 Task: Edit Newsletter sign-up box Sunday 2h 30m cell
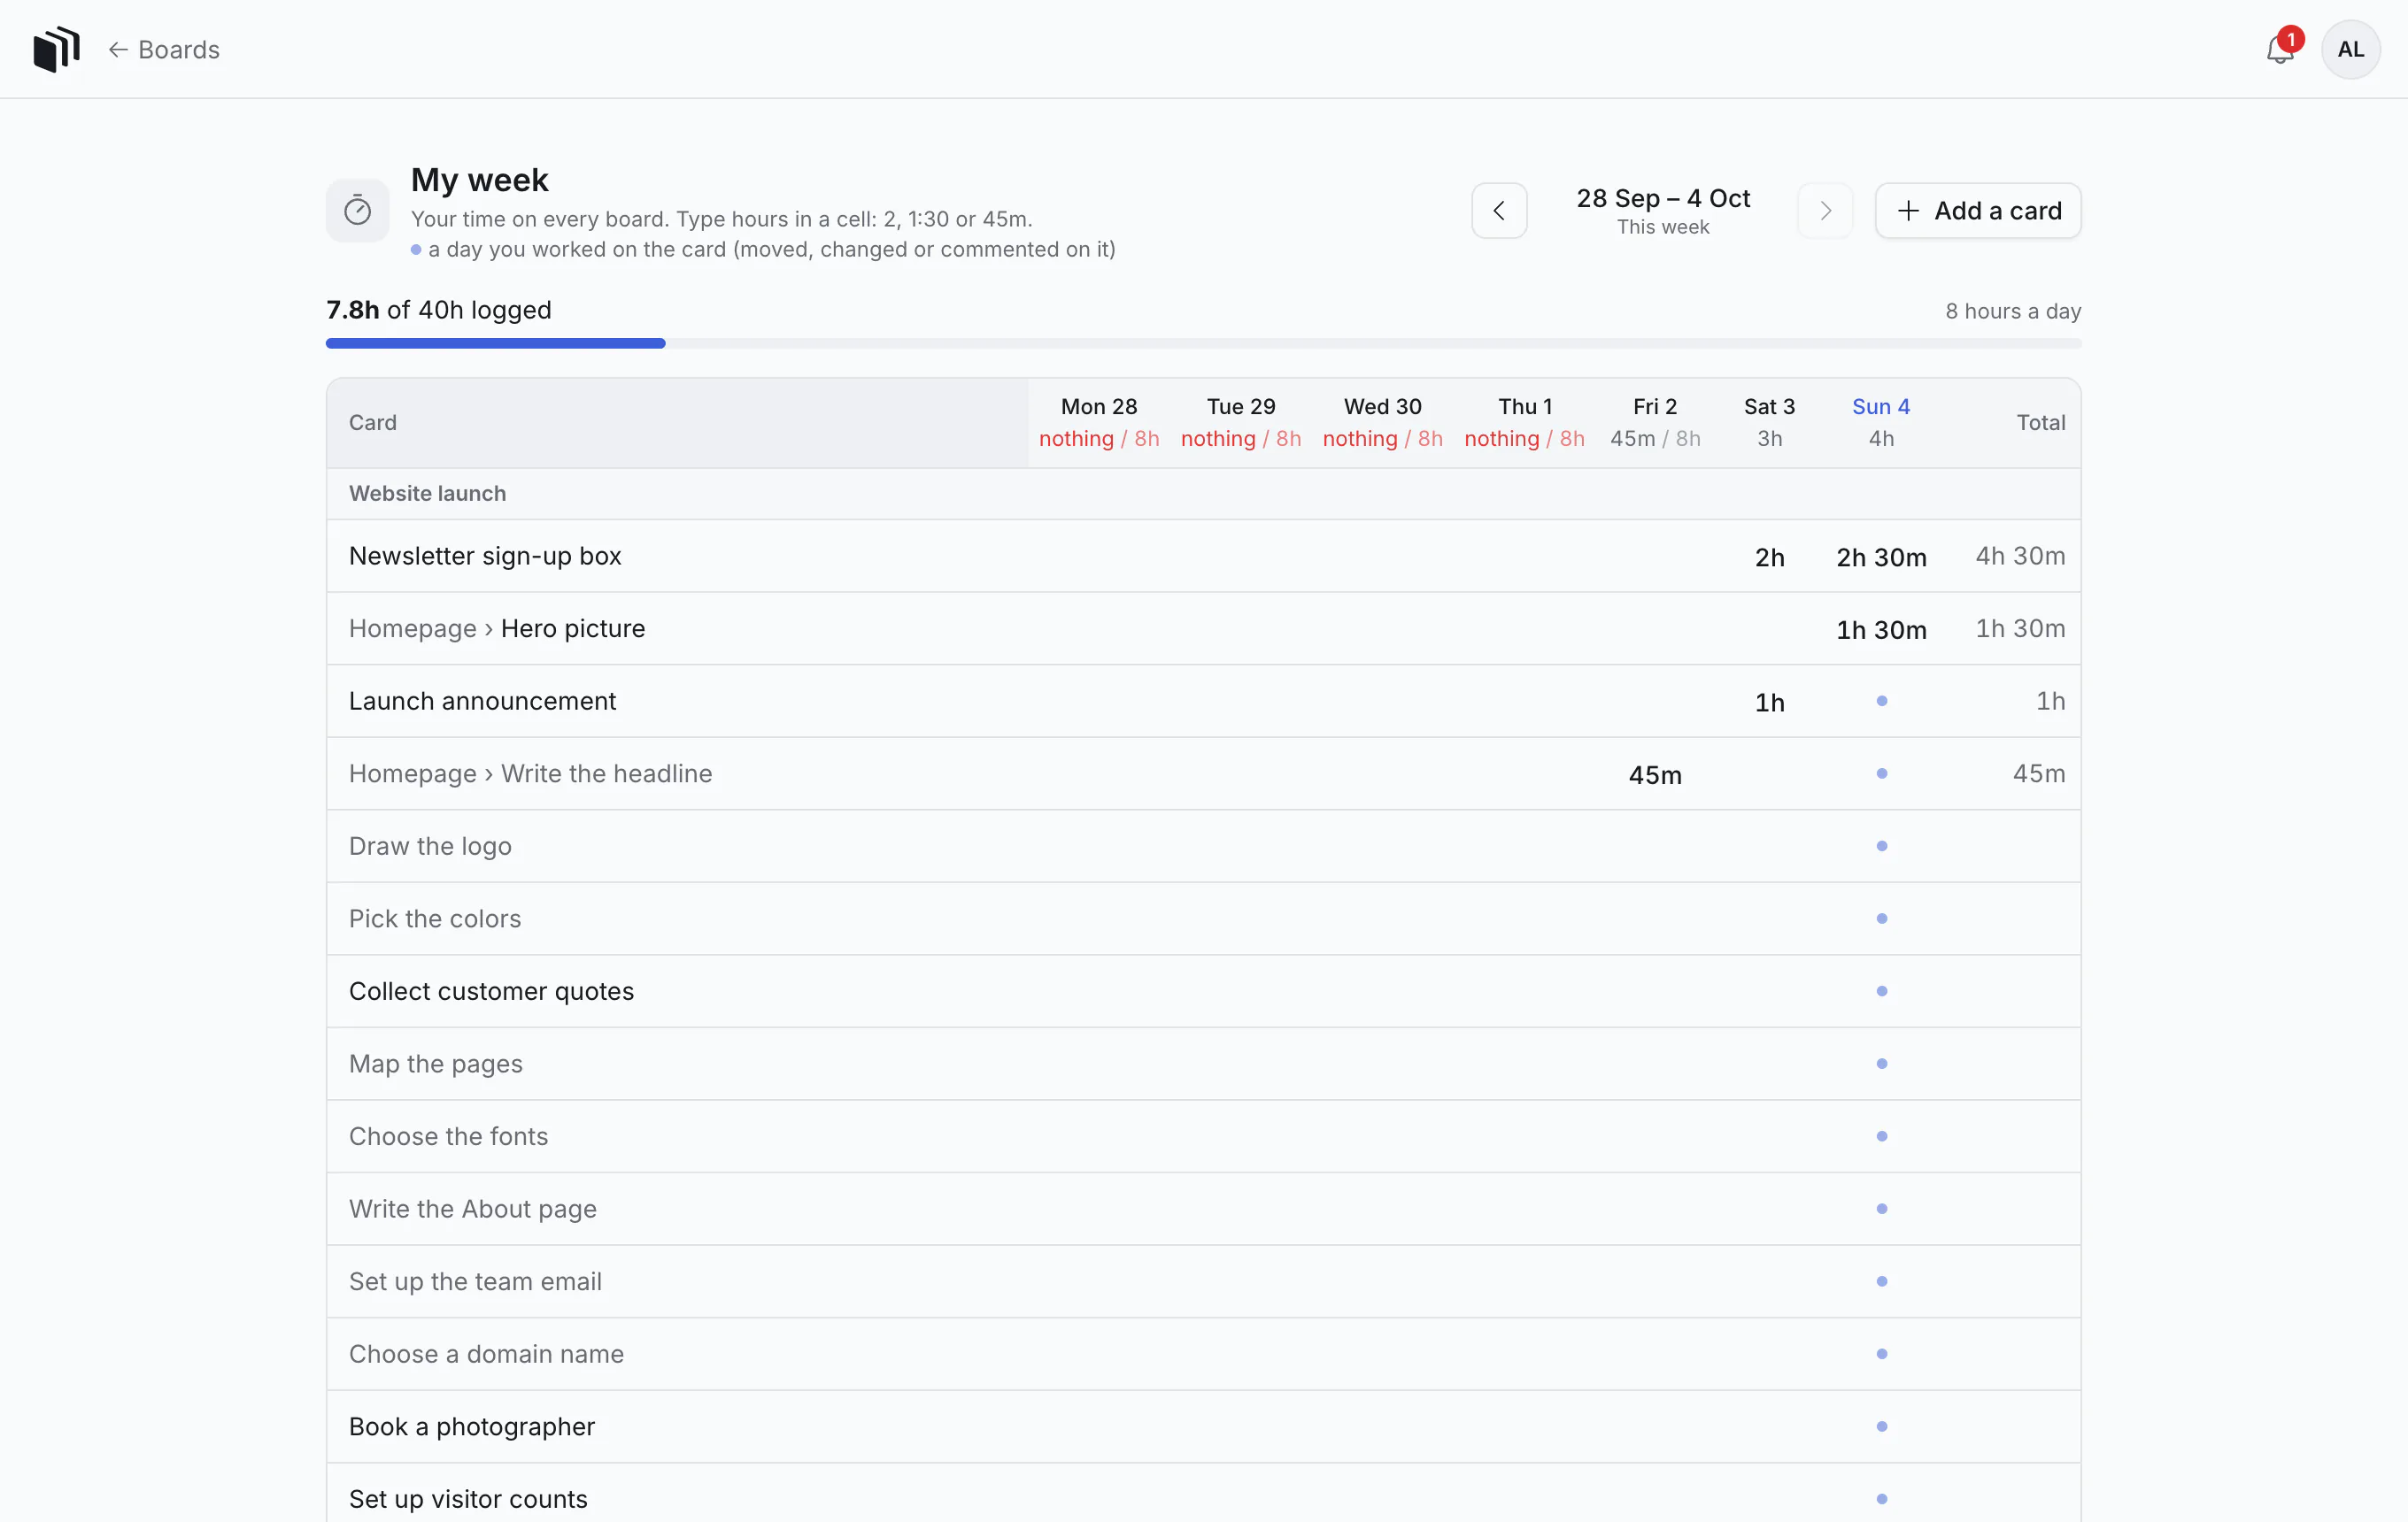1880,557
